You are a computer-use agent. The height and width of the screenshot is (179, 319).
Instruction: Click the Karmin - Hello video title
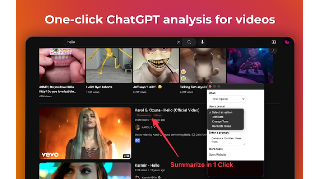[x=147, y=165]
